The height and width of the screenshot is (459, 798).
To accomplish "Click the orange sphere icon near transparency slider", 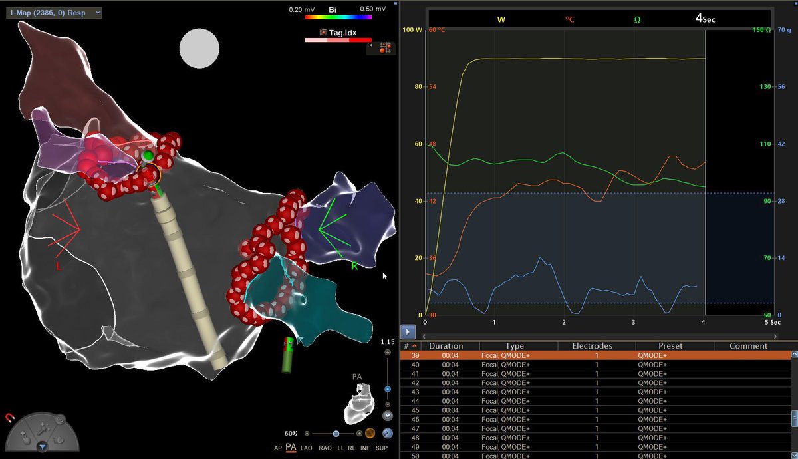I will [x=370, y=433].
